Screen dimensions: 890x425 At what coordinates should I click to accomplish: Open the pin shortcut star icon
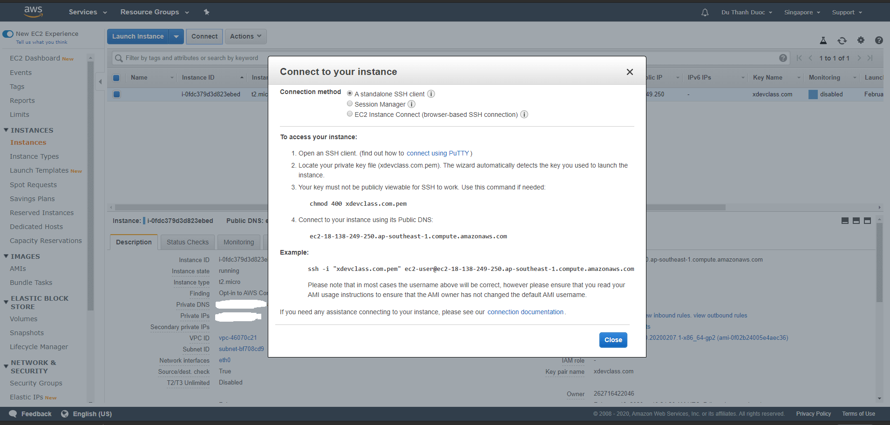point(206,12)
